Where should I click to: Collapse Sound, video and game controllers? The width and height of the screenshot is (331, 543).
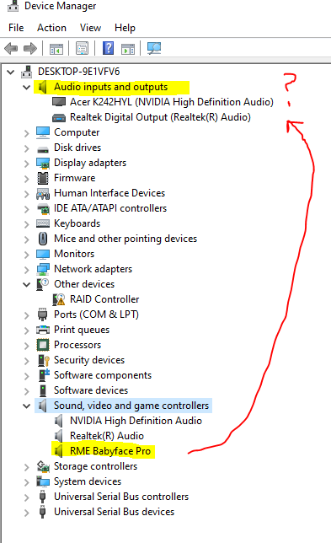[x=26, y=406]
